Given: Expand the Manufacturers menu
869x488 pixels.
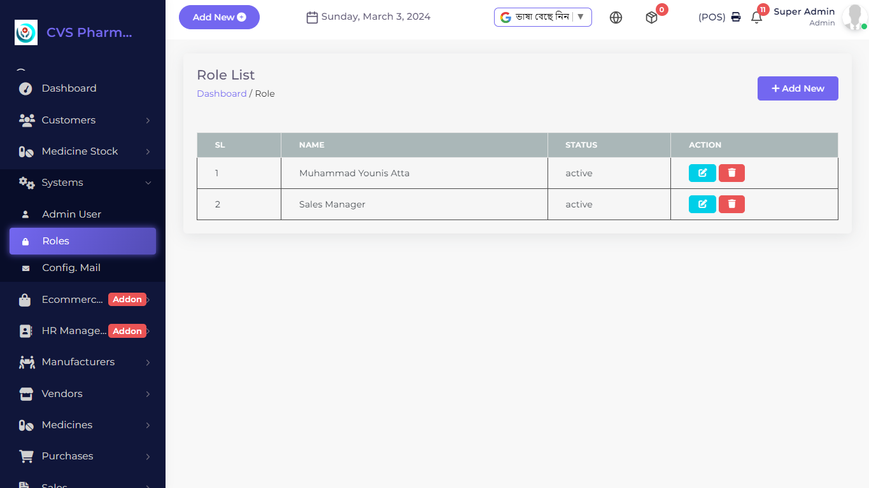Looking at the screenshot, I should pyautogui.click(x=83, y=362).
